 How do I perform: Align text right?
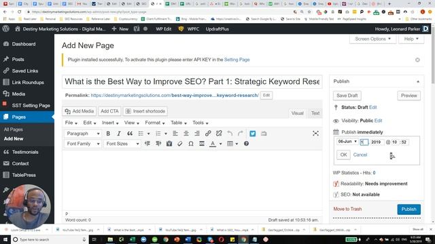pyautogui.click(x=197, y=134)
